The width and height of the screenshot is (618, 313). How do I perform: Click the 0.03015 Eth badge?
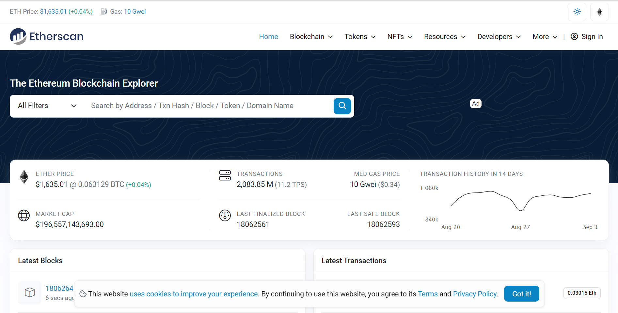582,293
